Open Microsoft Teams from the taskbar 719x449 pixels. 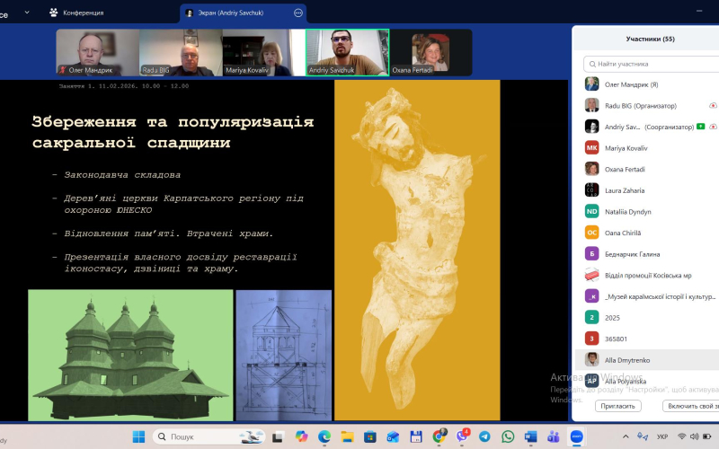coord(554,436)
